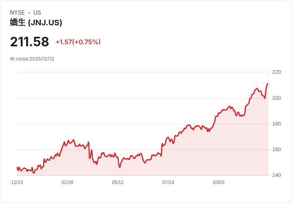Click the 12/13 date on x-axis

point(17,182)
